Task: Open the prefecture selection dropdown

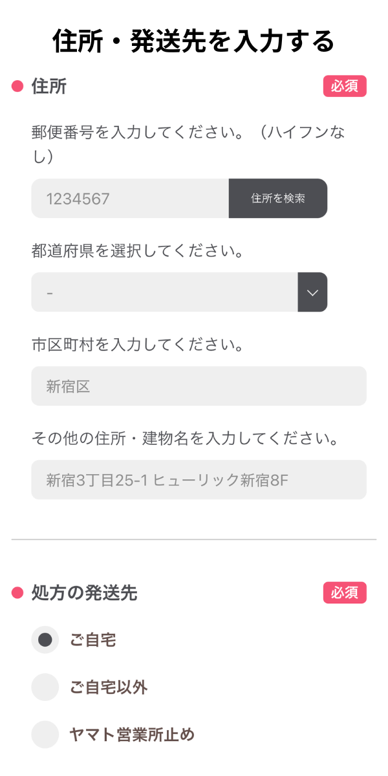Action: pyautogui.click(x=164, y=292)
